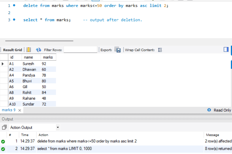Toggle Wrap Cell Content icon
The height and width of the screenshot is (154, 232).
160,50
